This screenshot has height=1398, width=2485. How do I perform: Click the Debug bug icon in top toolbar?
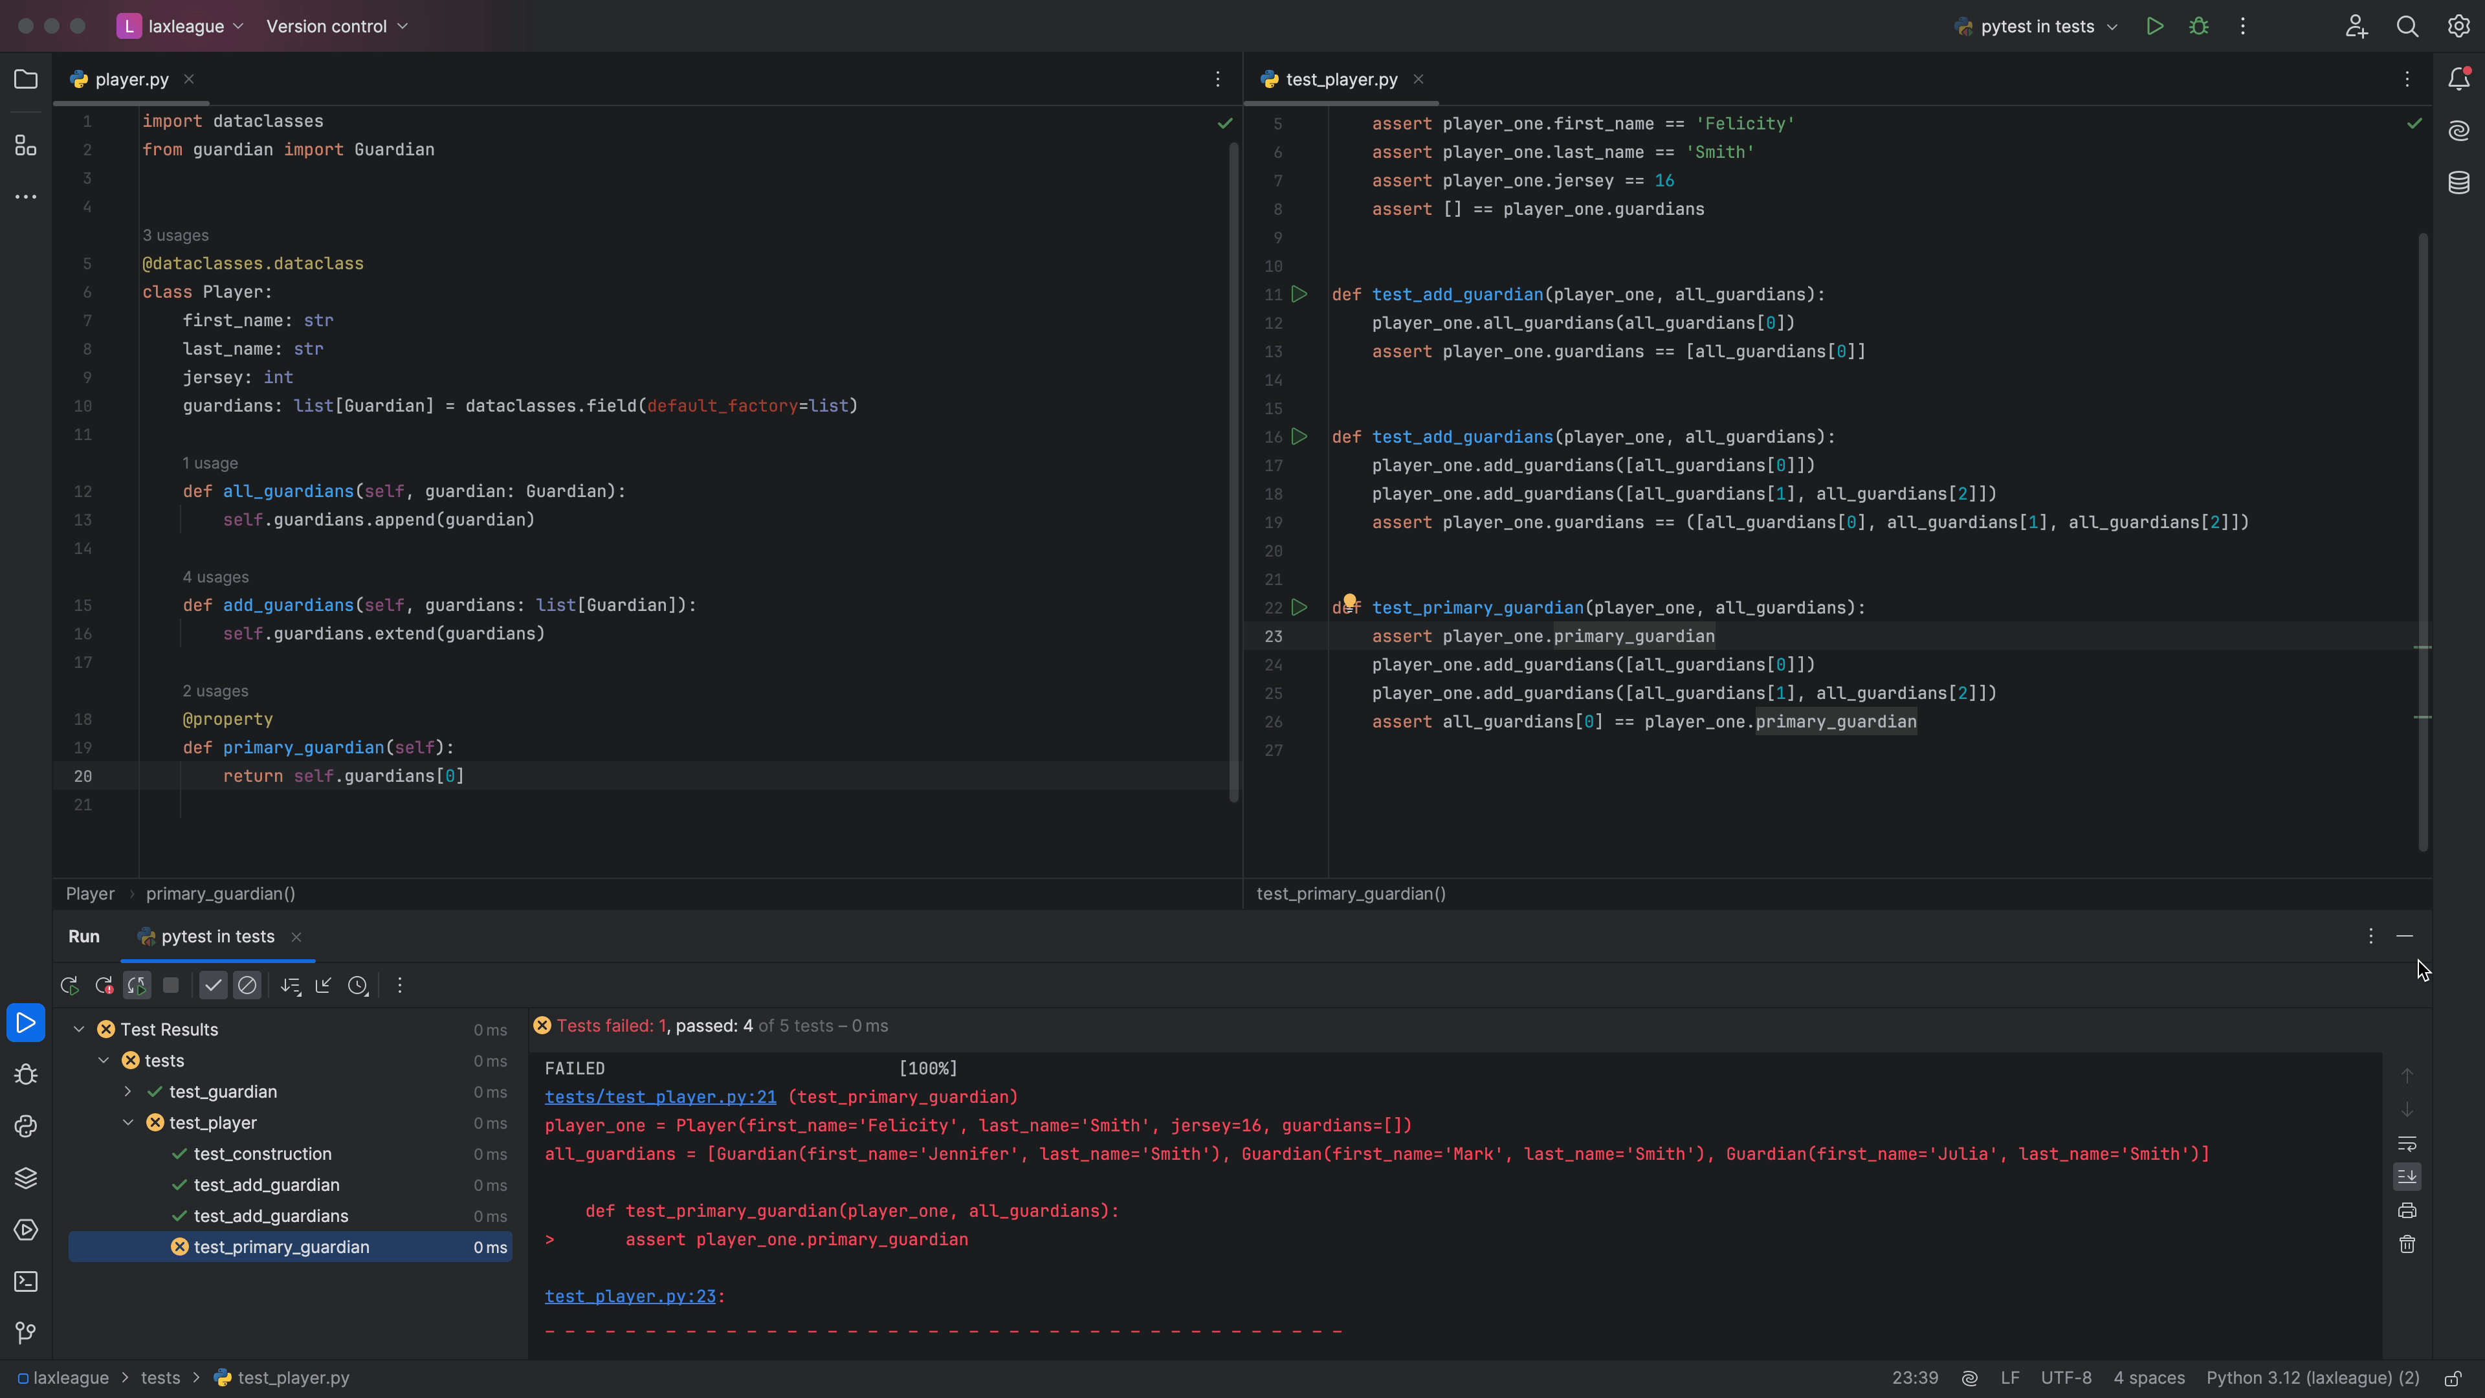(2198, 26)
